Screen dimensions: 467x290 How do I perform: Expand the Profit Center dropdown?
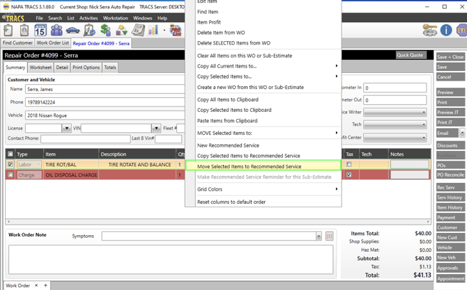pos(424,138)
